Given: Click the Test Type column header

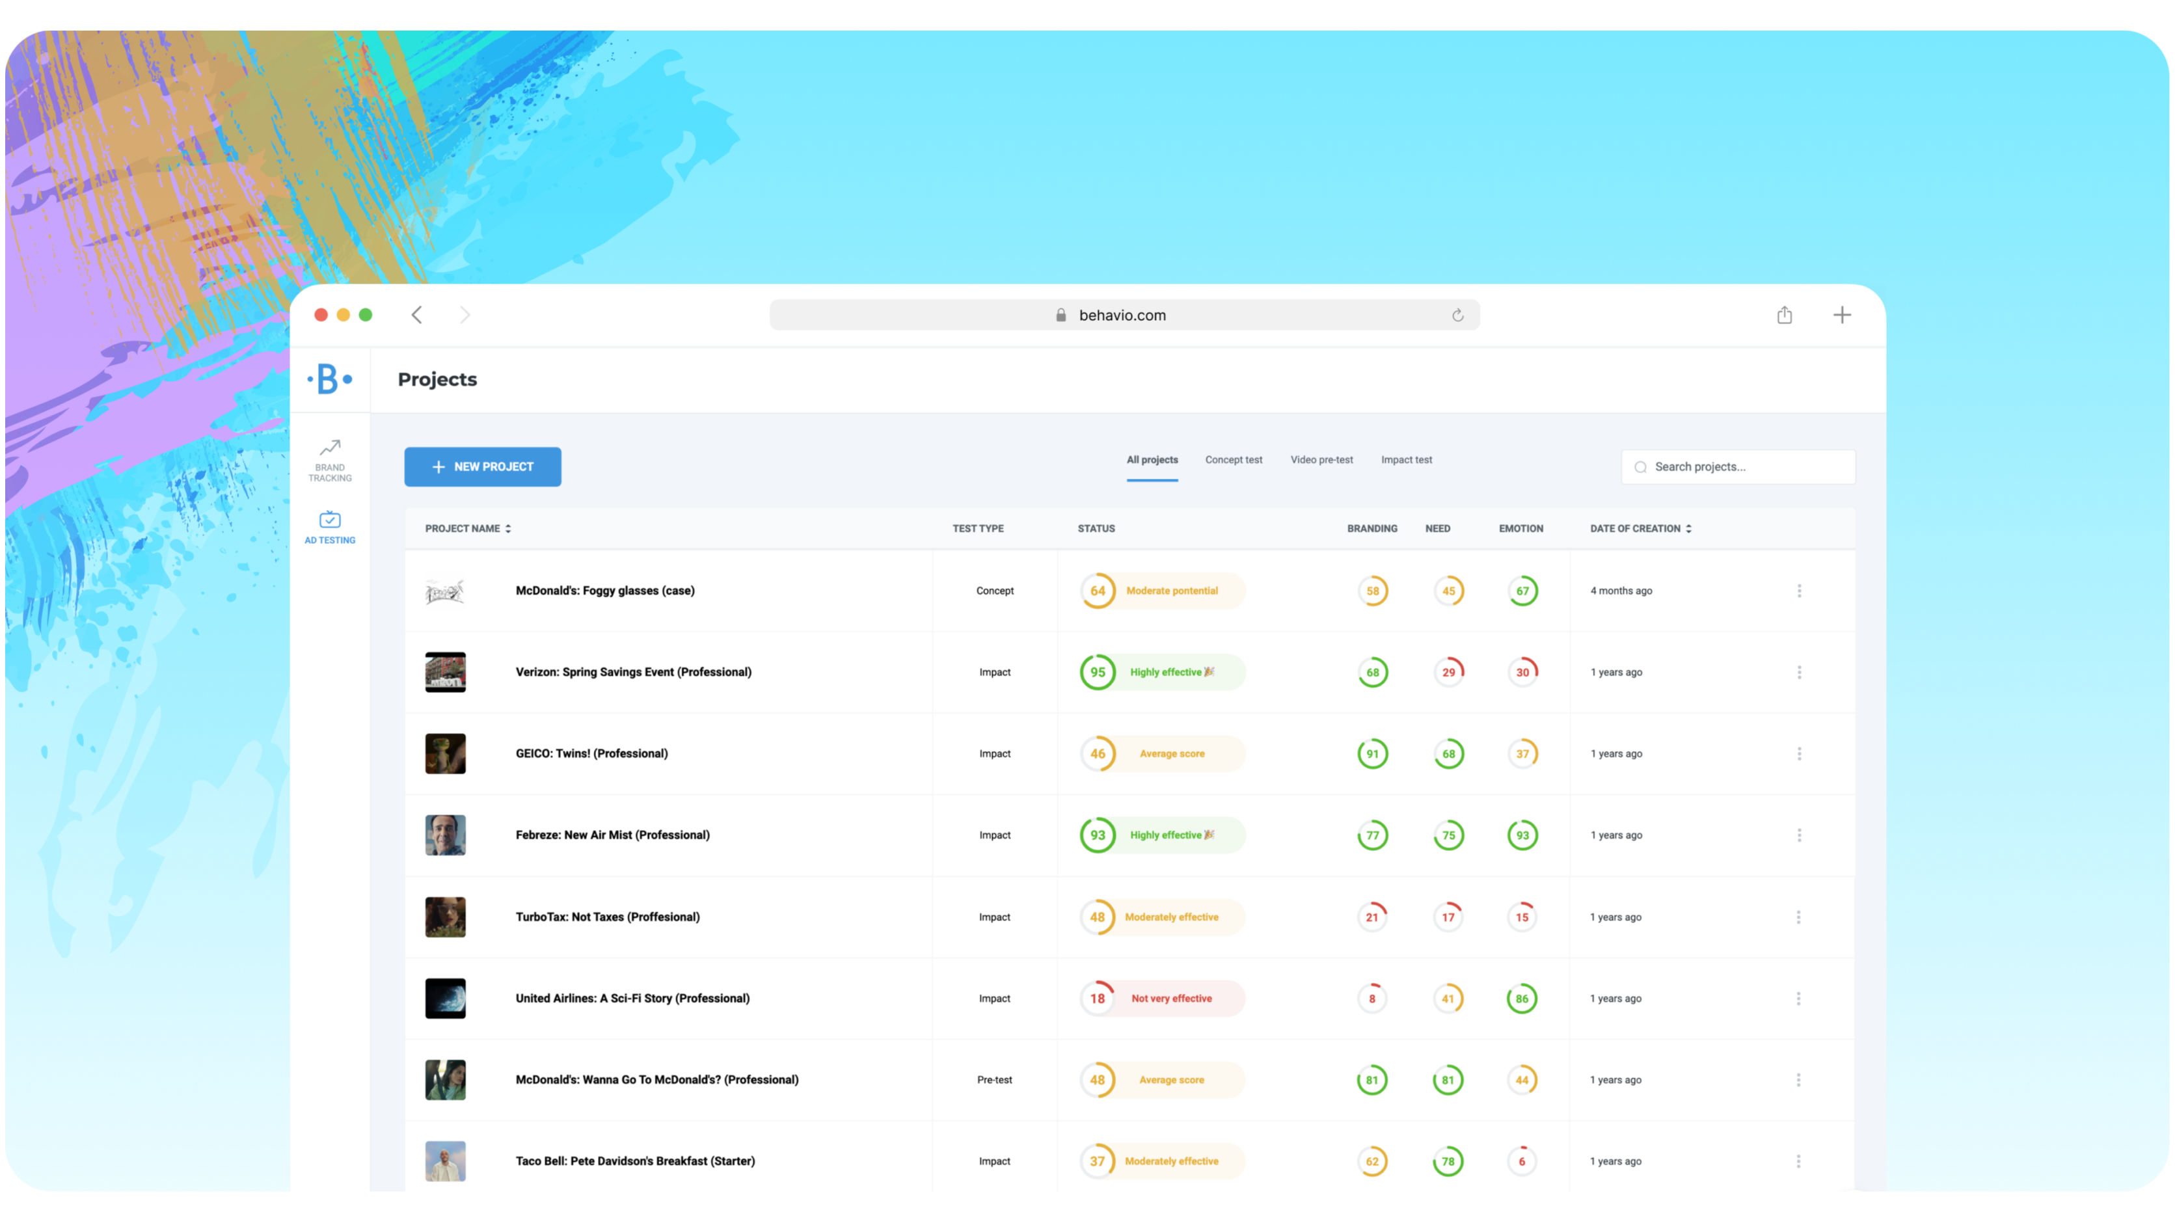Looking at the screenshot, I should (978, 528).
